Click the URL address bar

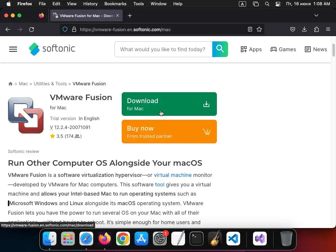click(163, 30)
